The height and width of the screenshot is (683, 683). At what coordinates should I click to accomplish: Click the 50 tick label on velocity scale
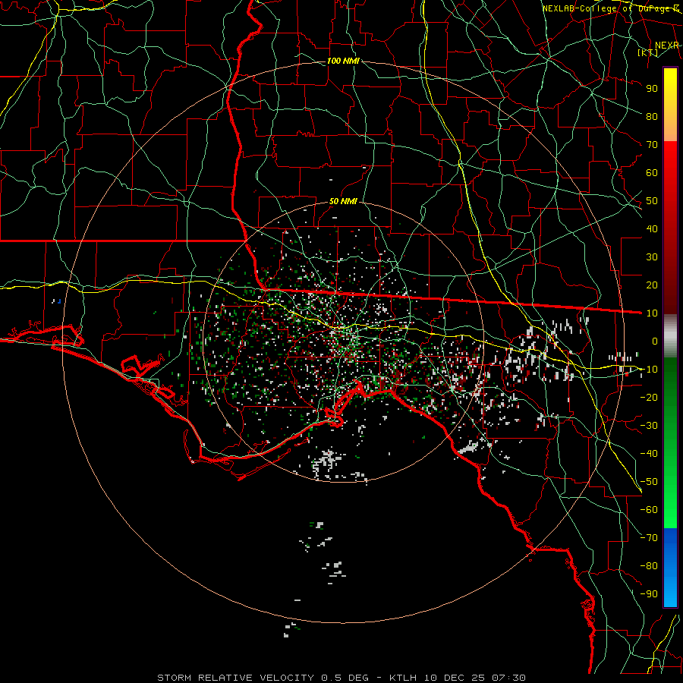coord(652,201)
